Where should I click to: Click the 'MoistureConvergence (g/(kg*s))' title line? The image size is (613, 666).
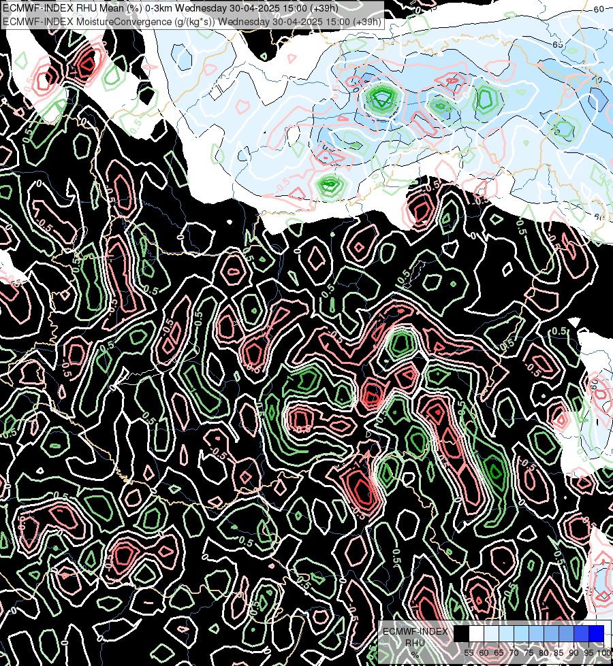click(x=192, y=22)
